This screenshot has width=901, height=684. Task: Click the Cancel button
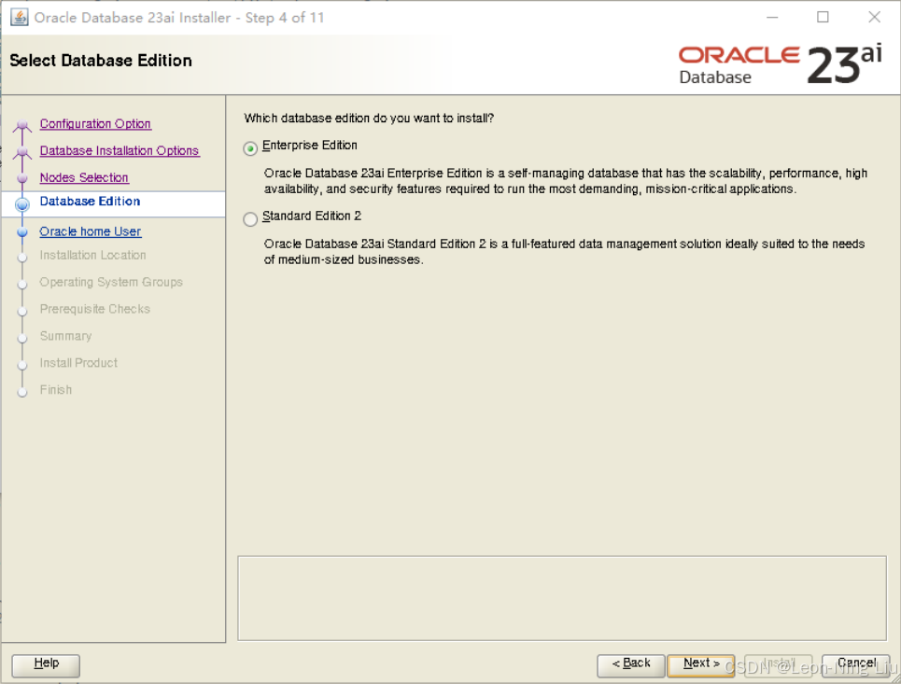855,663
